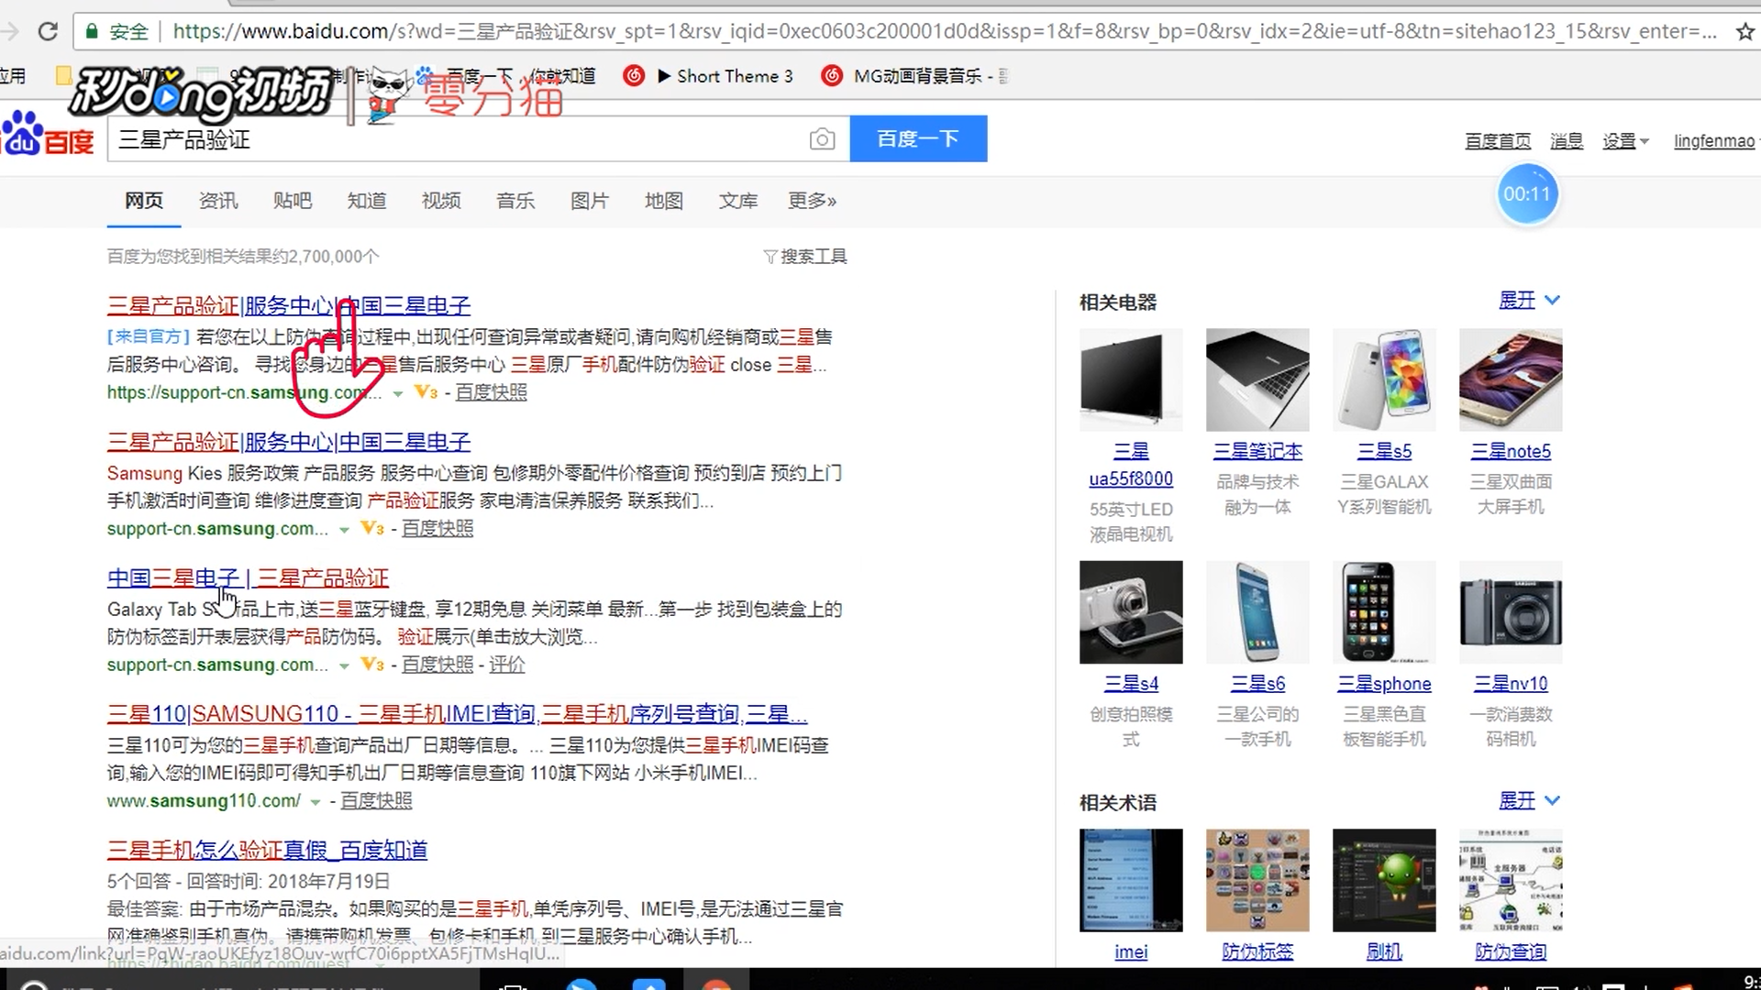Click the 百度快照 link under samsung110
This screenshot has height=990, width=1761.
point(376,801)
